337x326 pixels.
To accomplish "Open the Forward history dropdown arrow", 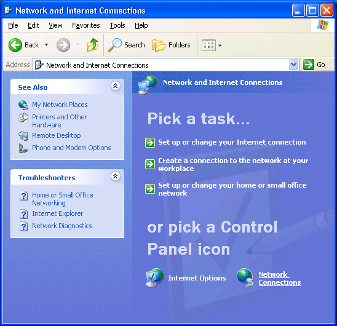I will point(78,45).
